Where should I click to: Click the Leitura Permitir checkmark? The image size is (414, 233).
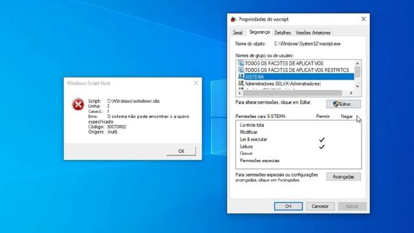point(322,147)
